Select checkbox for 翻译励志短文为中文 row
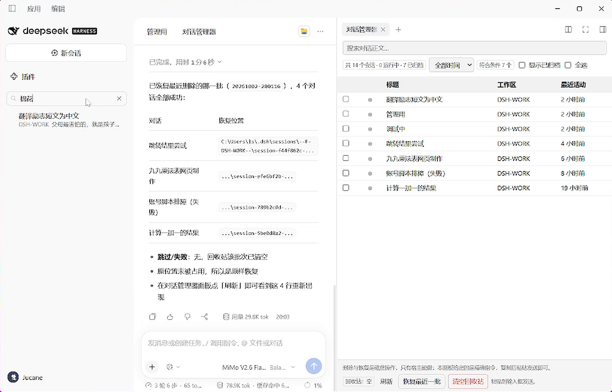This screenshot has width=612, height=392. (x=346, y=99)
